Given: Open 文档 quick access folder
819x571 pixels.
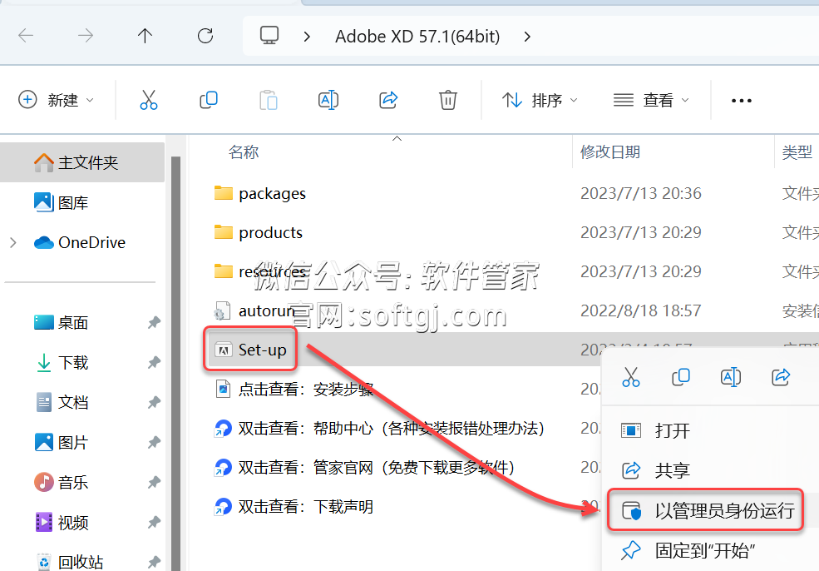Looking at the screenshot, I should [x=61, y=402].
